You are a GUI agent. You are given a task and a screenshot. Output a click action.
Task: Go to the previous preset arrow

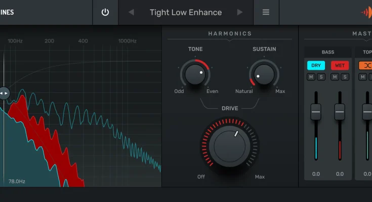(x=131, y=13)
